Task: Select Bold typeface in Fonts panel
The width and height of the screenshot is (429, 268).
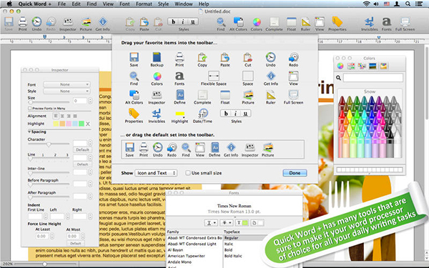Action: 229,250
